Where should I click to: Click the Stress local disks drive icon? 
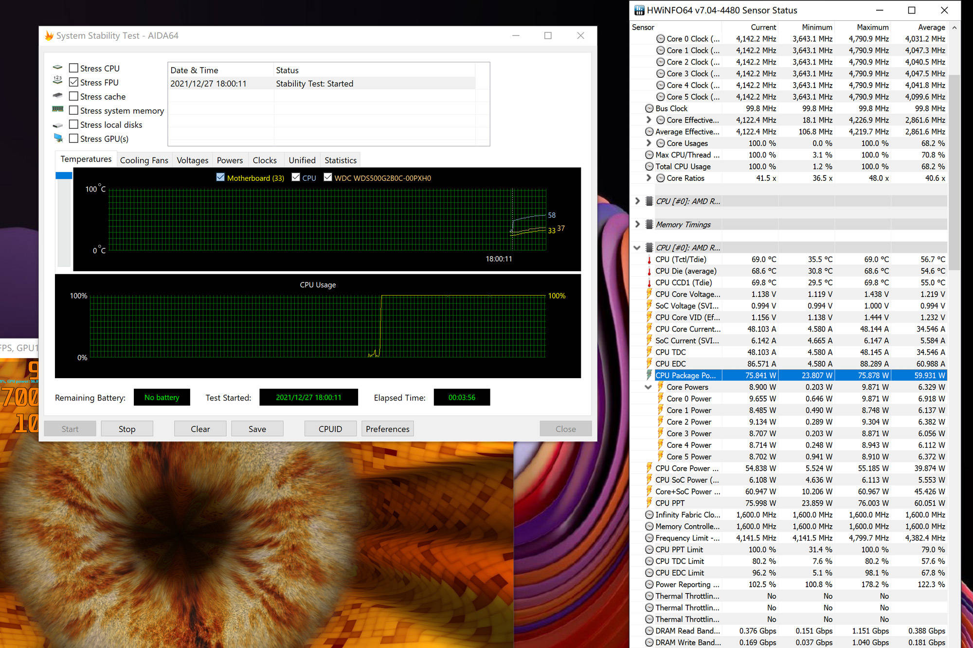point(58,125)
